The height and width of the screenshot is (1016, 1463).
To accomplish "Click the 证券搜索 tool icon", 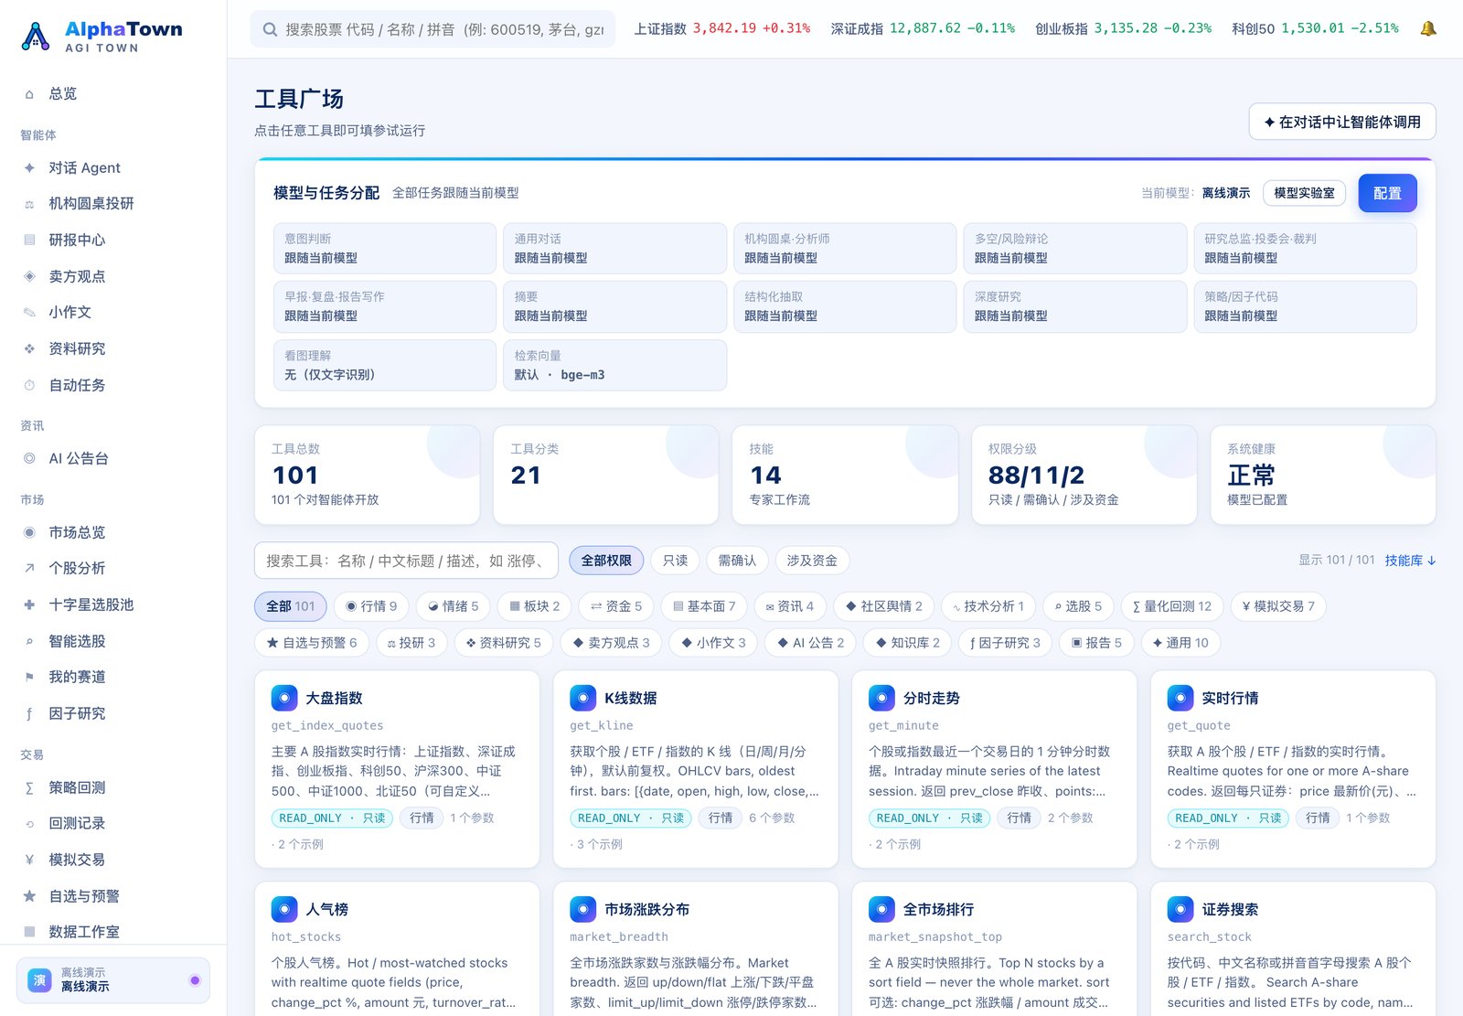I will click(x=1180, y=909).
